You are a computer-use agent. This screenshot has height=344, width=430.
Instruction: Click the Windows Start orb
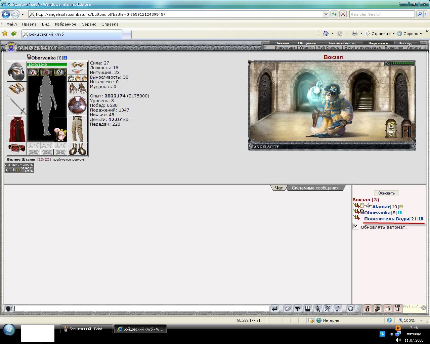[9, 330]
